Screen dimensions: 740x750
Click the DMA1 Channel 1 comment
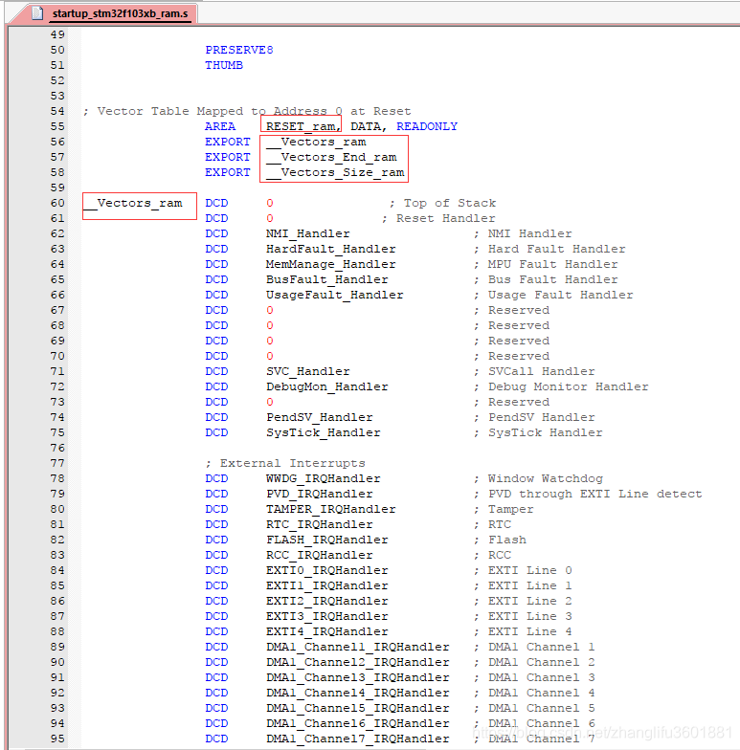pyautogui.click(x=534, y=647)
